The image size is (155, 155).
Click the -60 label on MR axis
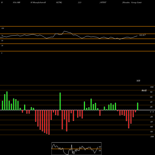[x=151, y=127]
